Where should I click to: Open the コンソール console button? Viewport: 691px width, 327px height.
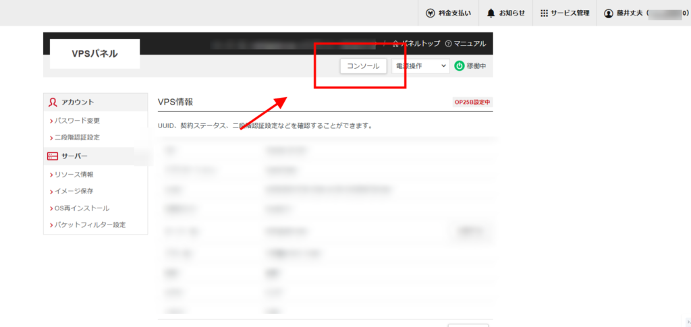click(x=364, y=66)
